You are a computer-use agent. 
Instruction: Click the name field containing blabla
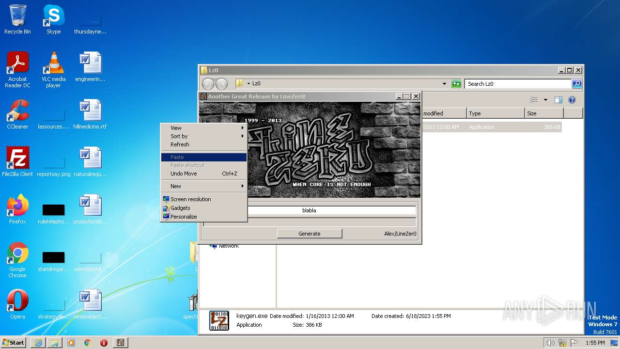click(309, 210)
